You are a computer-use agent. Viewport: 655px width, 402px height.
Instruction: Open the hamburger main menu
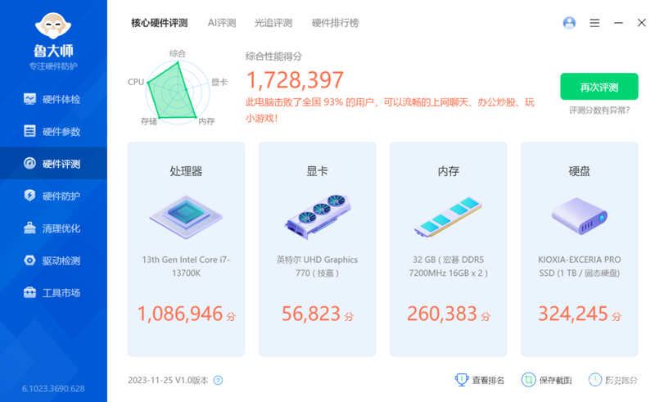pyautogui.click(x=594, y=23)
